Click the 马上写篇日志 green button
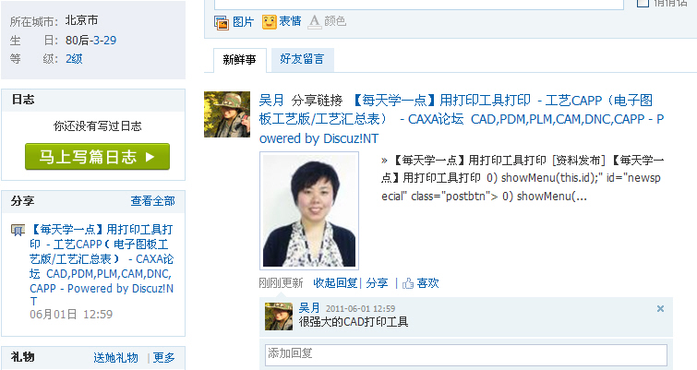 coord(97,156)
